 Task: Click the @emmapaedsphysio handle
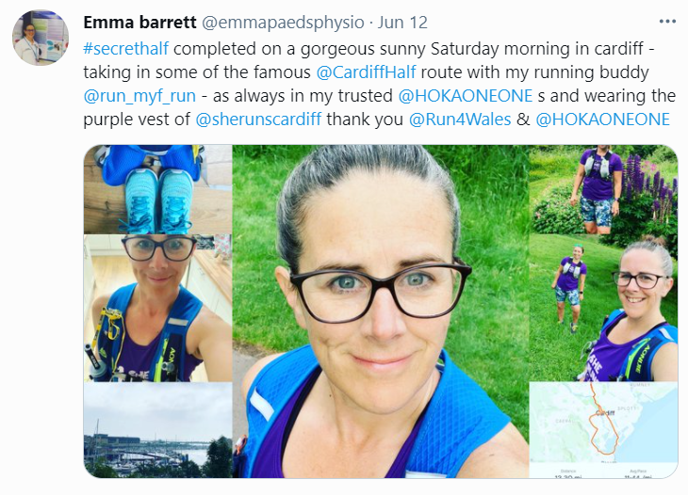[x=283, y=23]
